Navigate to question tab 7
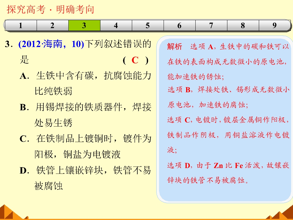Screen dimensions: 293x220 tap(211, 25)
